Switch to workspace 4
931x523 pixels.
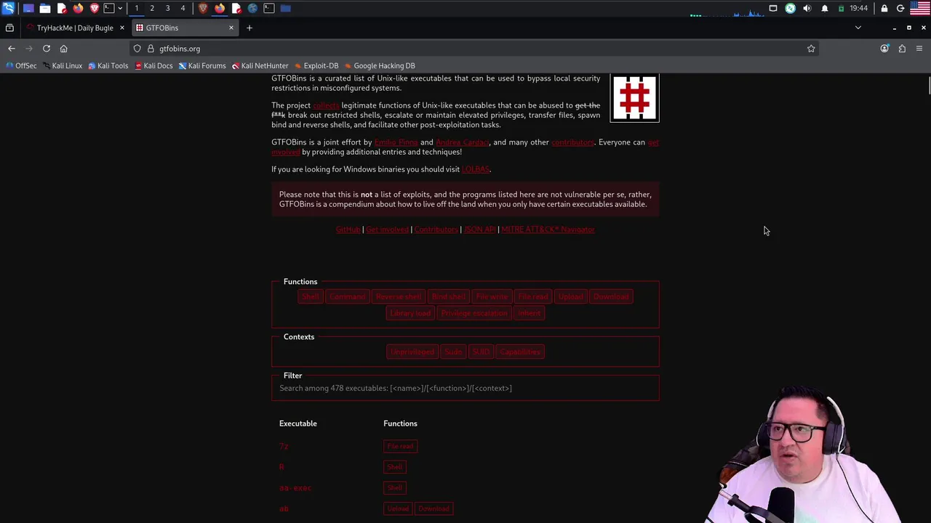pos(183,8)
